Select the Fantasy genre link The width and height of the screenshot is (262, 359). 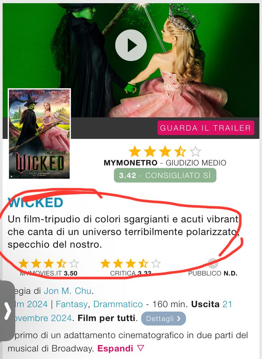[x=72, y=304]
